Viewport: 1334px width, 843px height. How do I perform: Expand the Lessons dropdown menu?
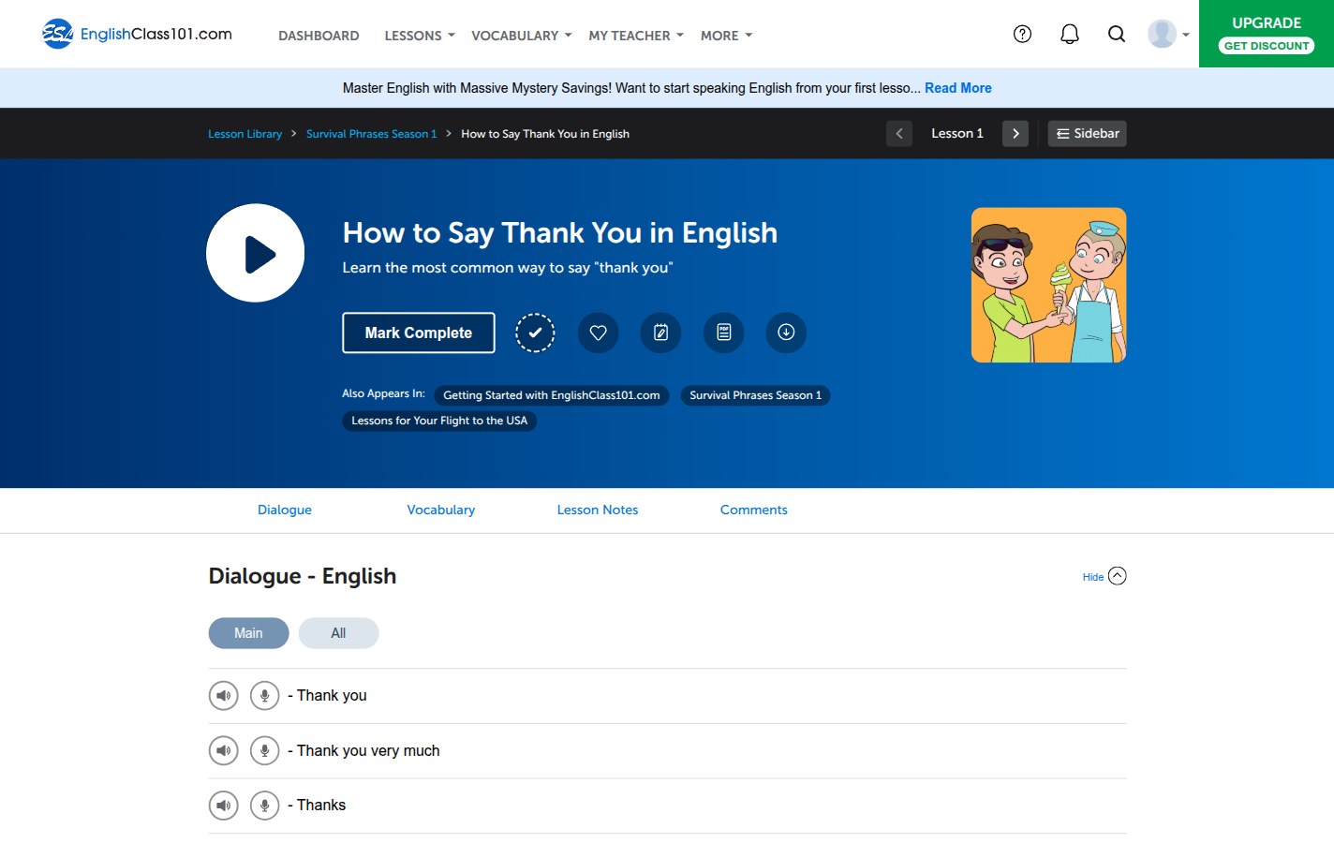[x=420, y=36]
